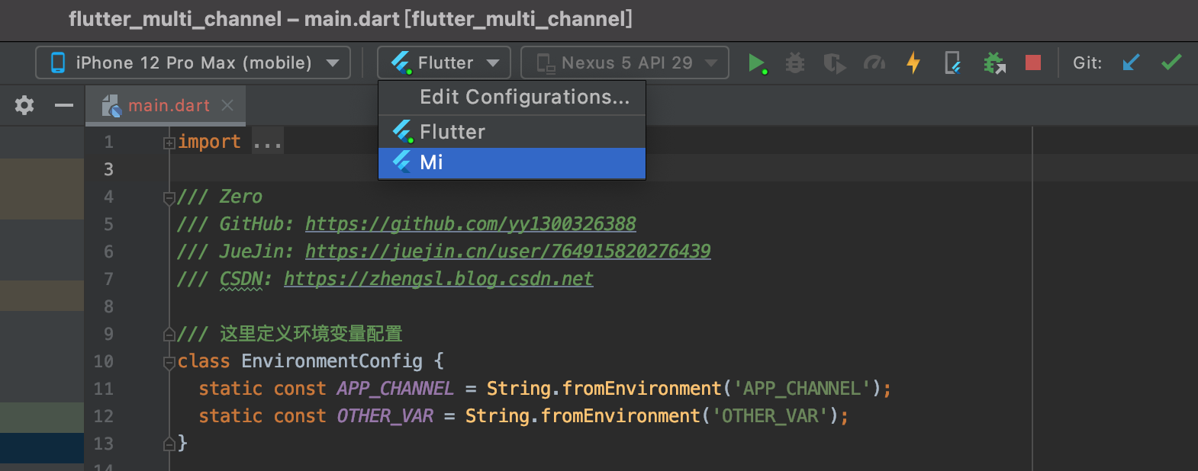Collapse the EnvironmentConfig class fold
The width and height of the screenshot is (1198, 471).
169,362
